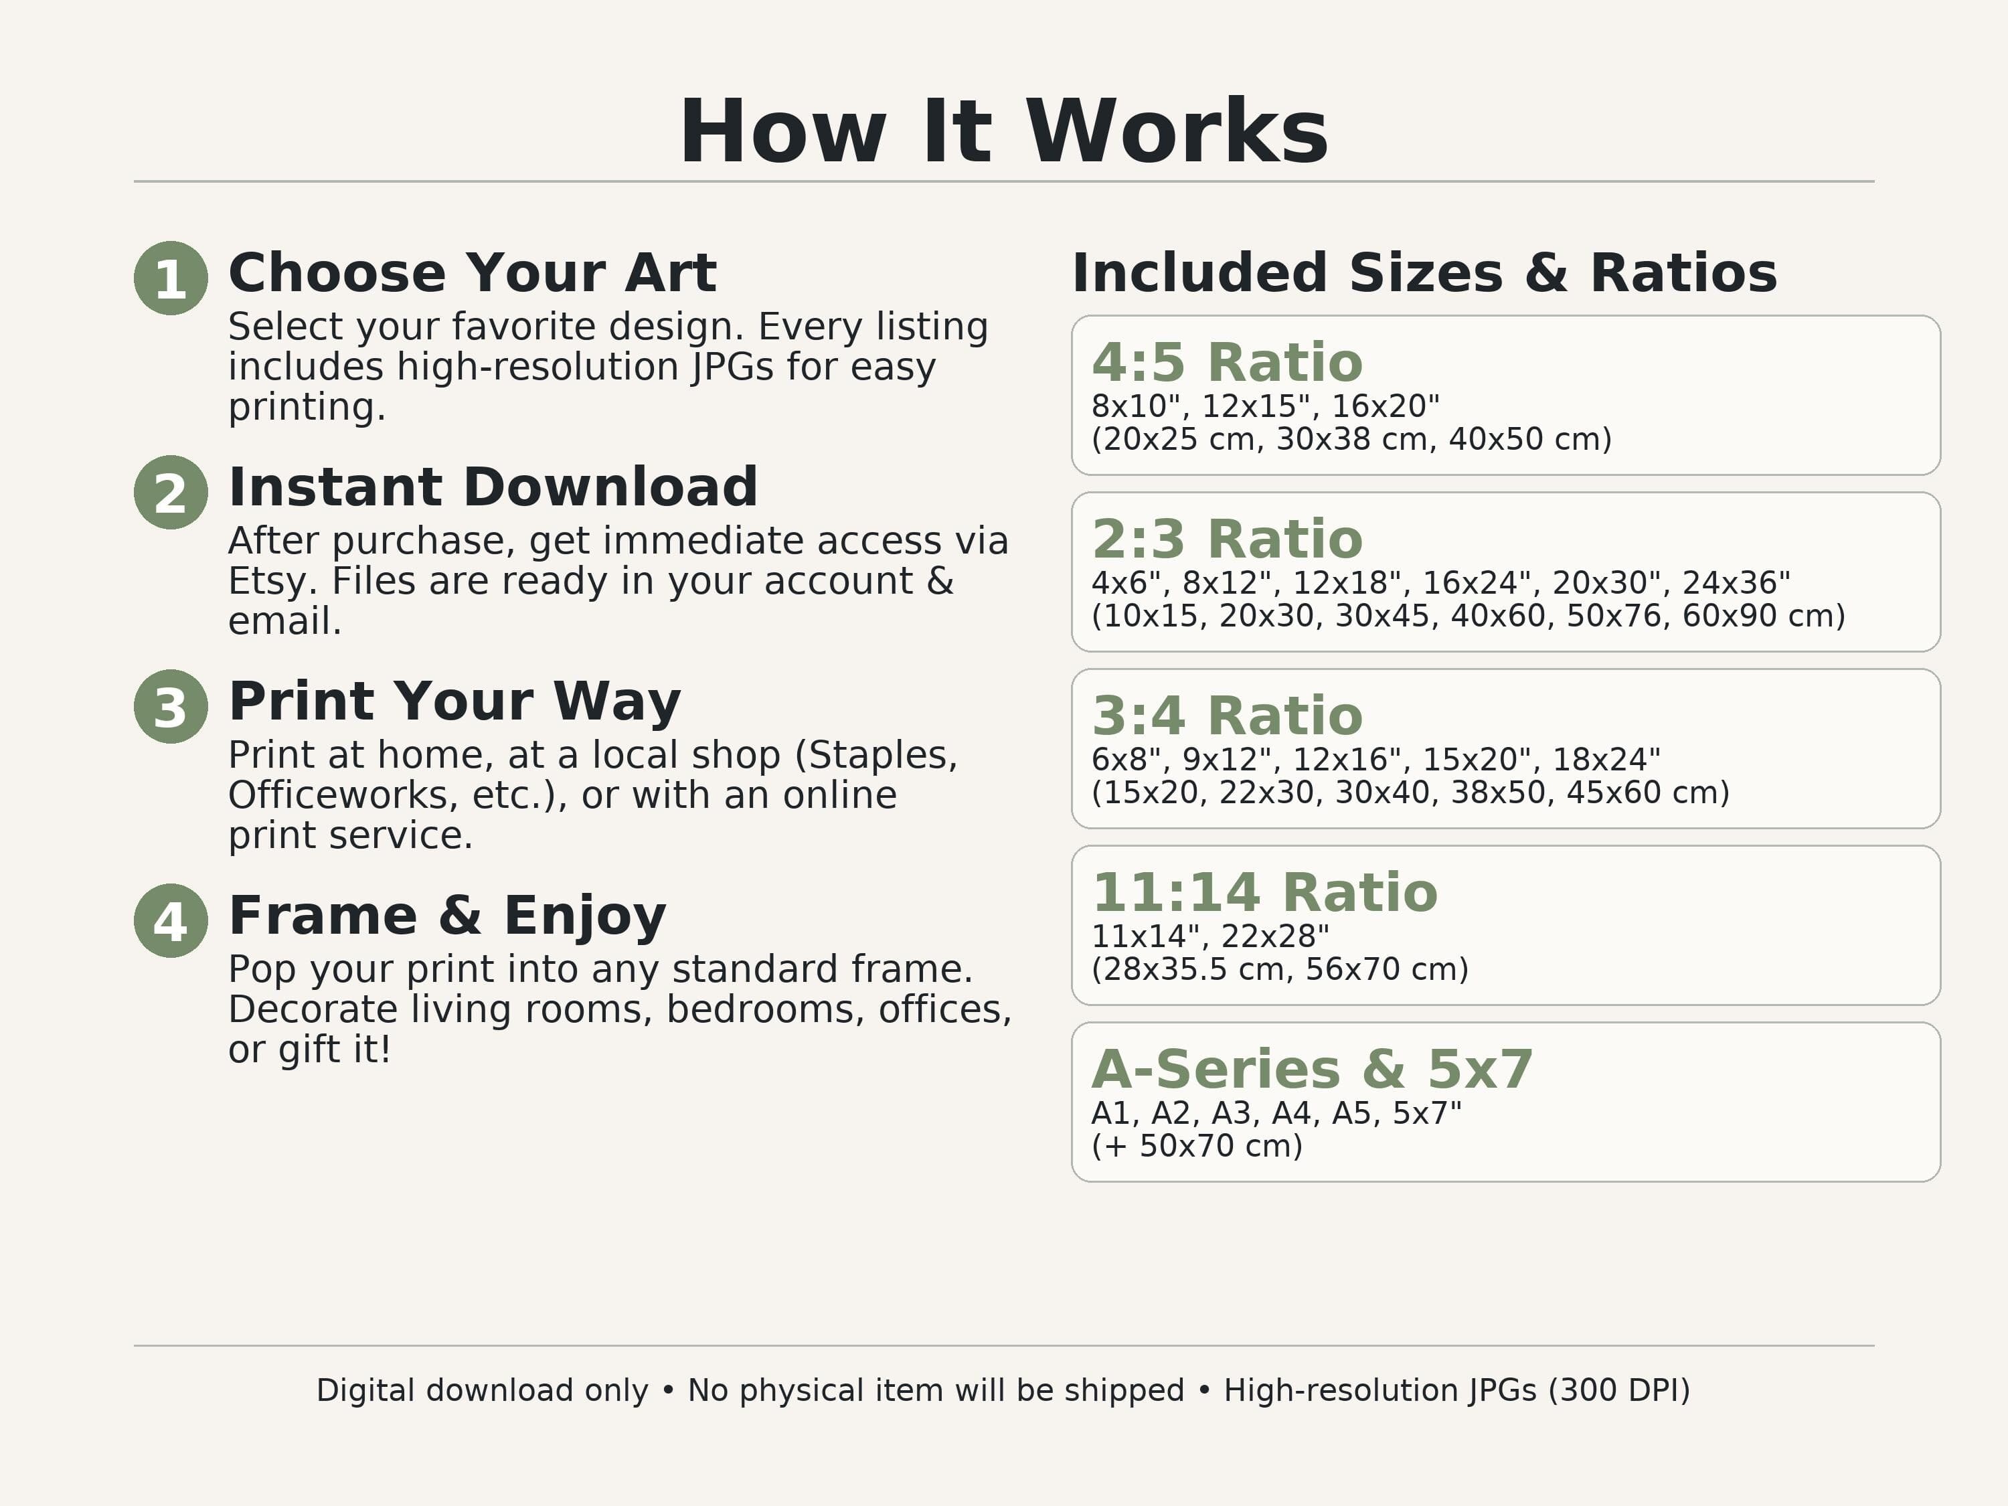2008x1506 pixels.
Task: Click the green number 2 circle
Action: click(x=171, y=492)
